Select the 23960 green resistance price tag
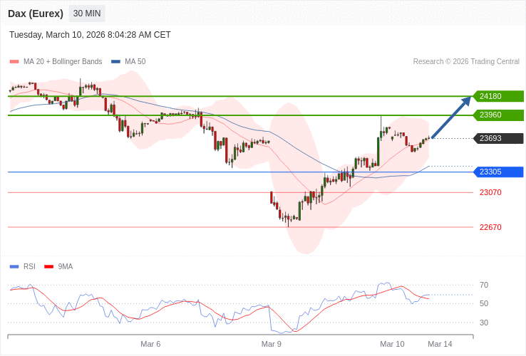This screenshot has height=356, width=526. click(x=498, y=115)
